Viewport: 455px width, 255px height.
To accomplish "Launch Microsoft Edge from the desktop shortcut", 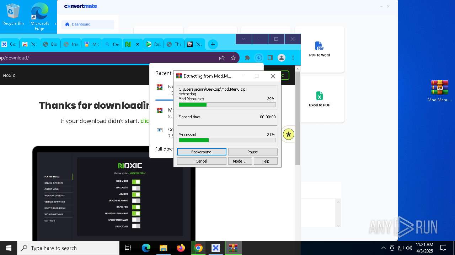I will (x=39, y=17).
